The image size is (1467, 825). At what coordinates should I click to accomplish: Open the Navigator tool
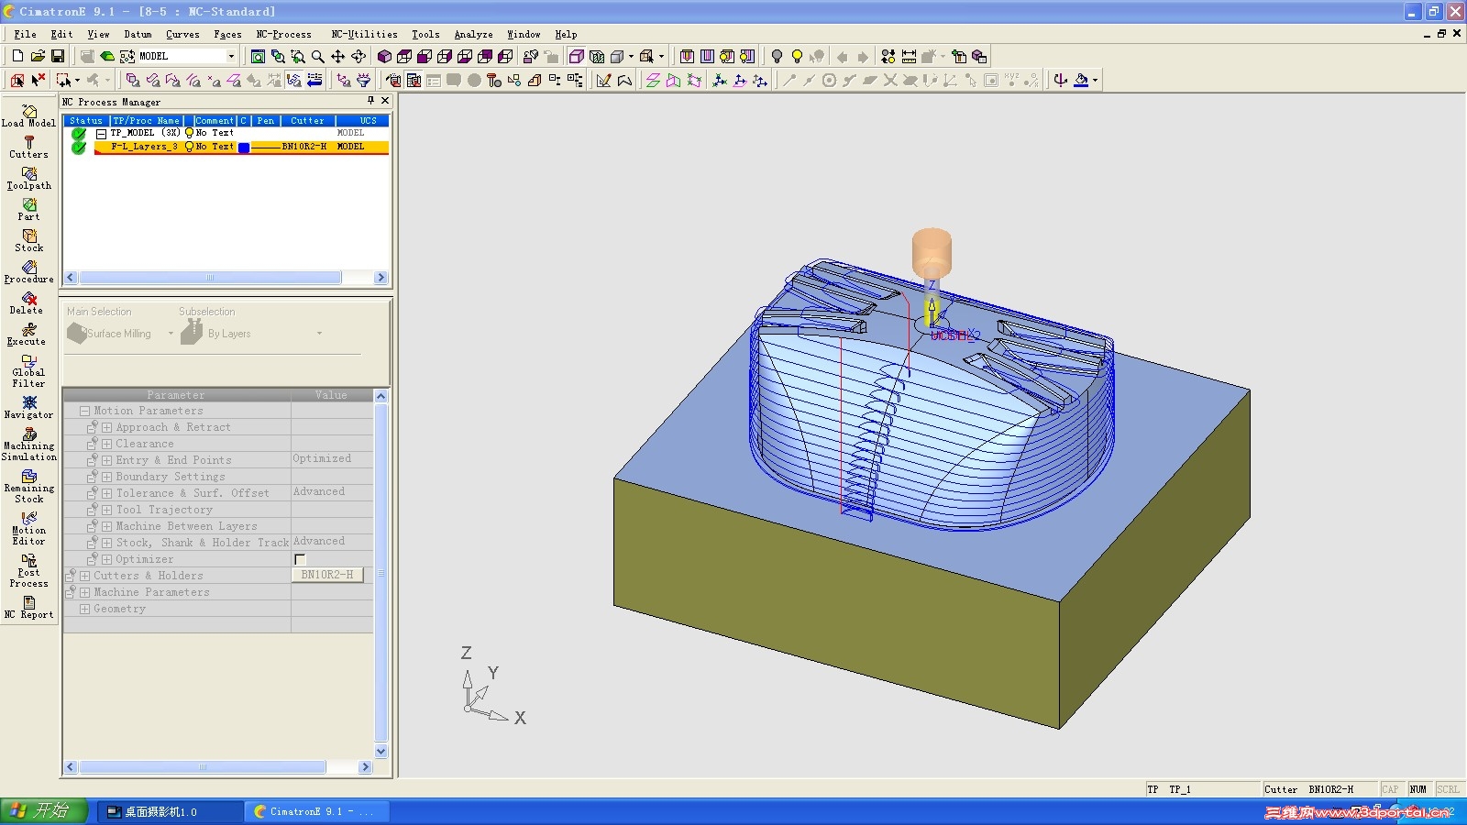point(28,407)
